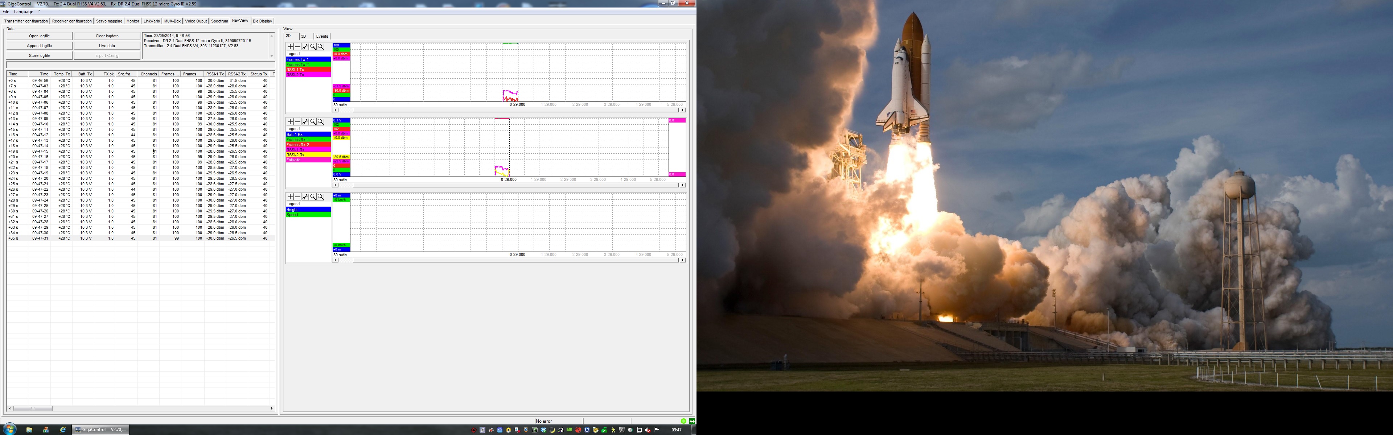The height and width of the screenshot is (435, 1393).
Task: Zoom out on the Tx graph
Action: click(321, 47)
